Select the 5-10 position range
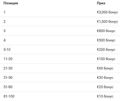Screen dimensions: 120x101 tap(7, 49)
